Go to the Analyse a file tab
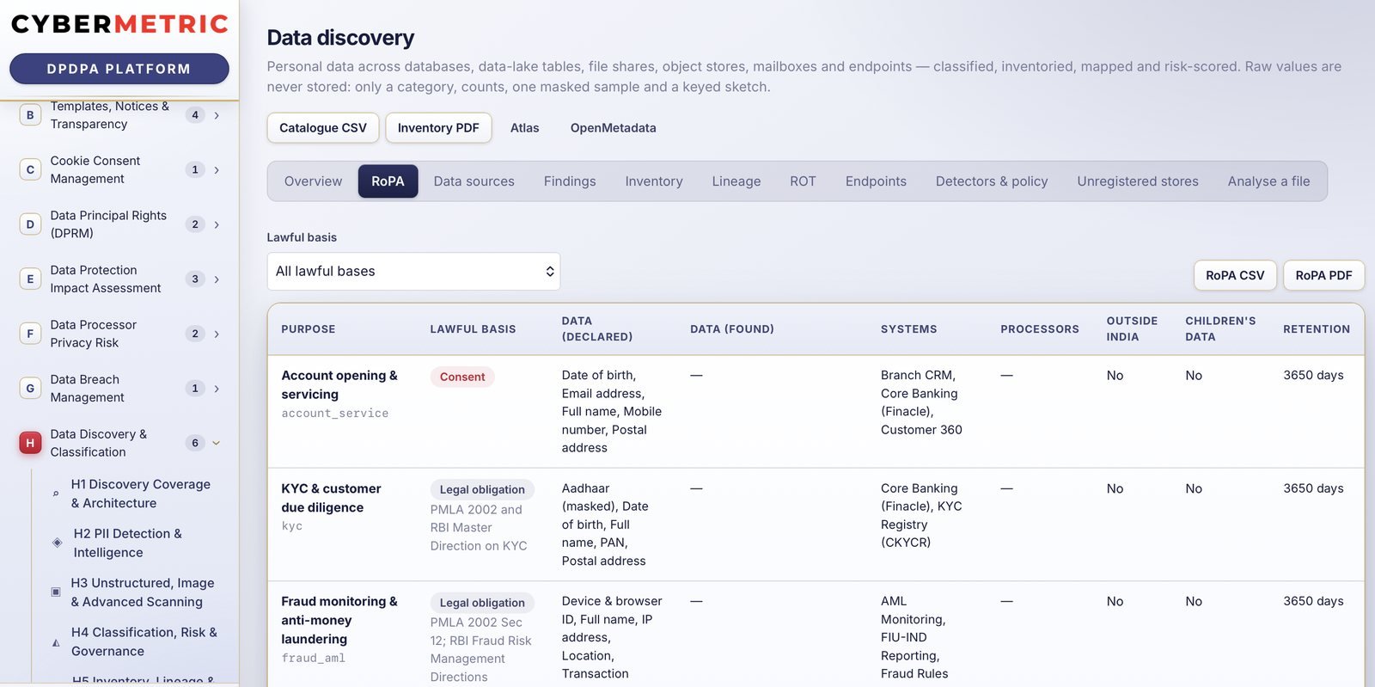Screen dimensions: 1375x687 pos(1268,181)
